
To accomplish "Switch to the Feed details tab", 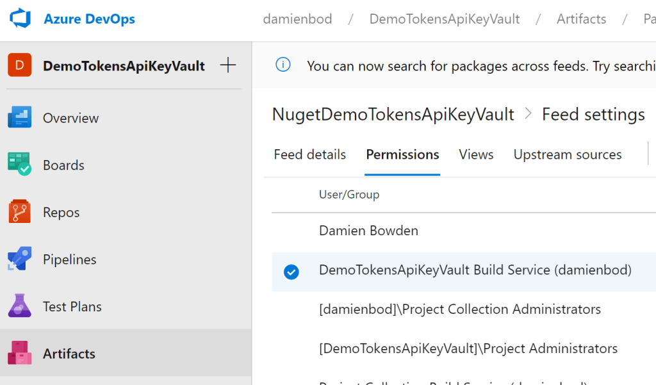I will (x=309, y=155).
